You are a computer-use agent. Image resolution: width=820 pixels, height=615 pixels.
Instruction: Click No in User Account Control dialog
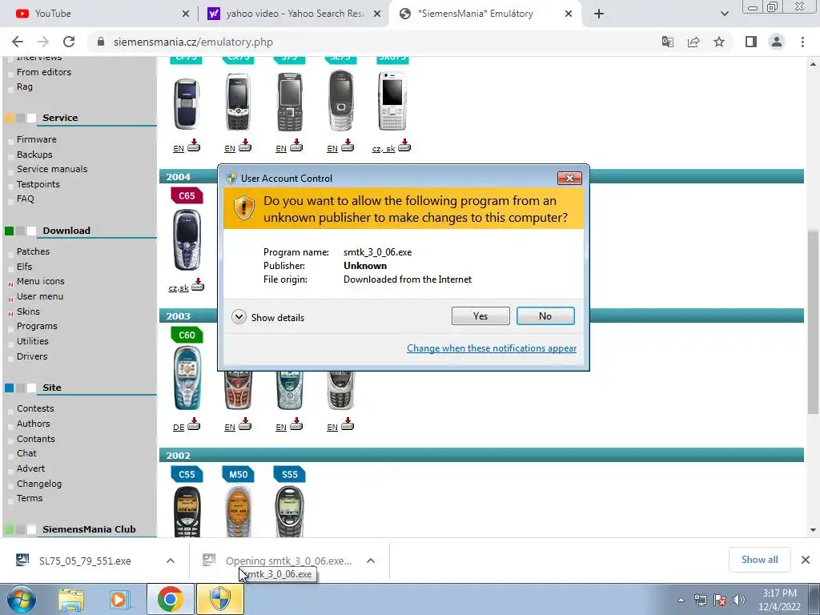click(545, 316)
